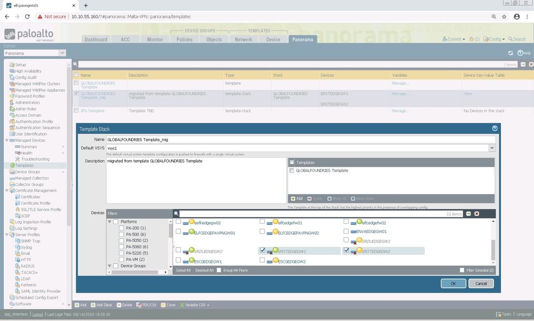Image resolution: width=534 pixels, height=321 pixels.
Task: Bookmark this page with the star icon
Action: [504, 17]
